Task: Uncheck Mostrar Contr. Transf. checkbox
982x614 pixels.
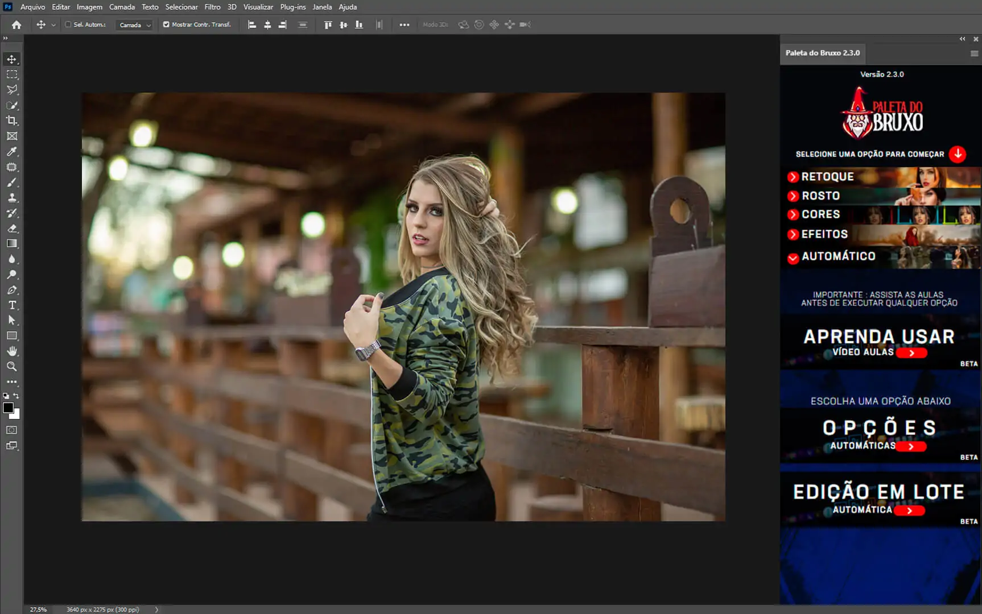Action: coord(166,24)
